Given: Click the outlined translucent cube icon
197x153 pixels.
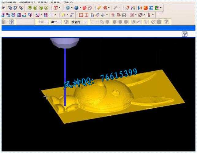Looking at the screenshot, I should point(90,8).
